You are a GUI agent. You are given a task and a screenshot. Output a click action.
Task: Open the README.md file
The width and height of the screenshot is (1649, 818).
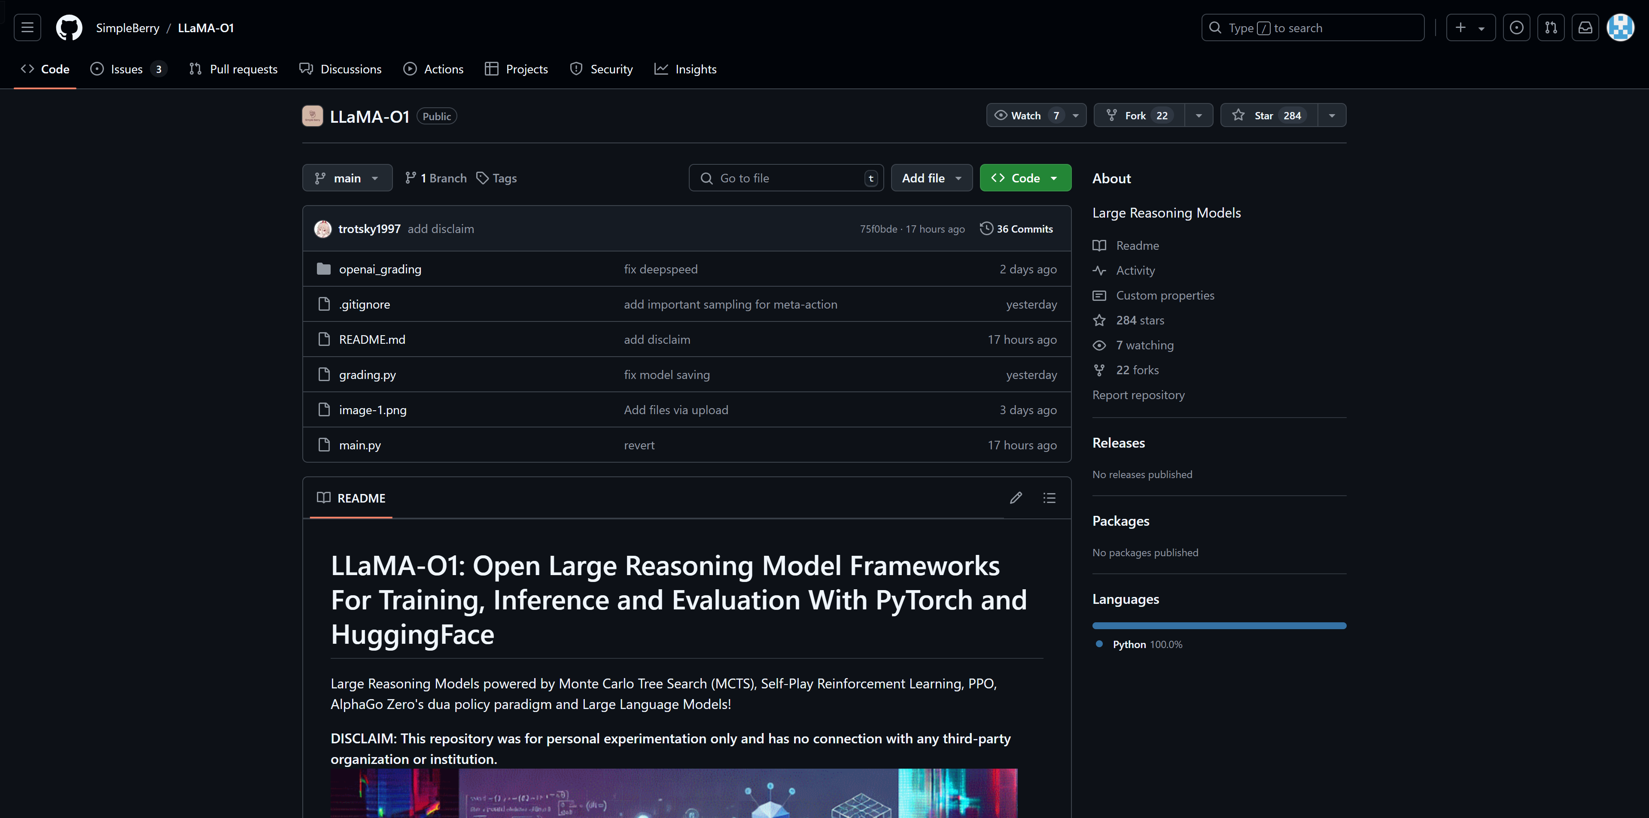pos(372,339)
